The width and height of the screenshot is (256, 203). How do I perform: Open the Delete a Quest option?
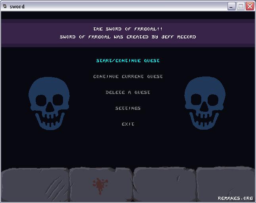pos(128,92)
